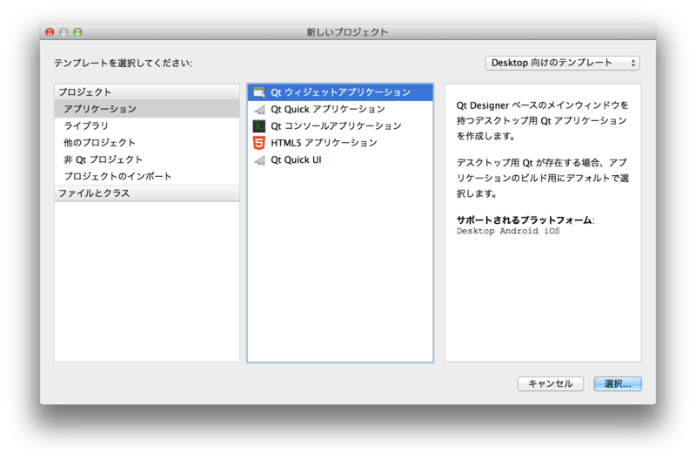Select プロジェクトのインポート category
Viewport: 696px width, 460px height.
147,177
